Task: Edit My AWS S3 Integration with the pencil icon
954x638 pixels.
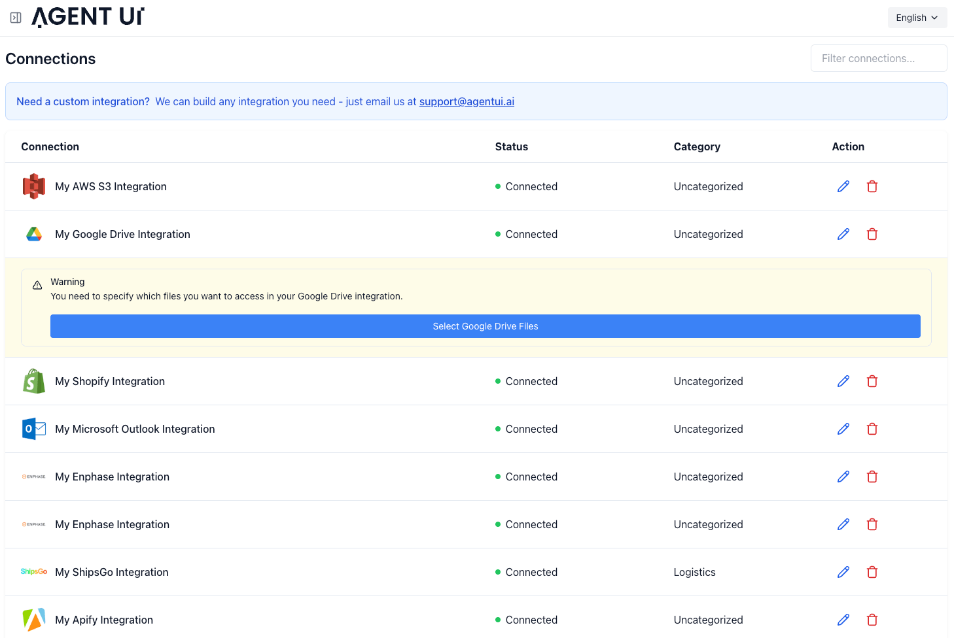Action: [x=843, y=186]
